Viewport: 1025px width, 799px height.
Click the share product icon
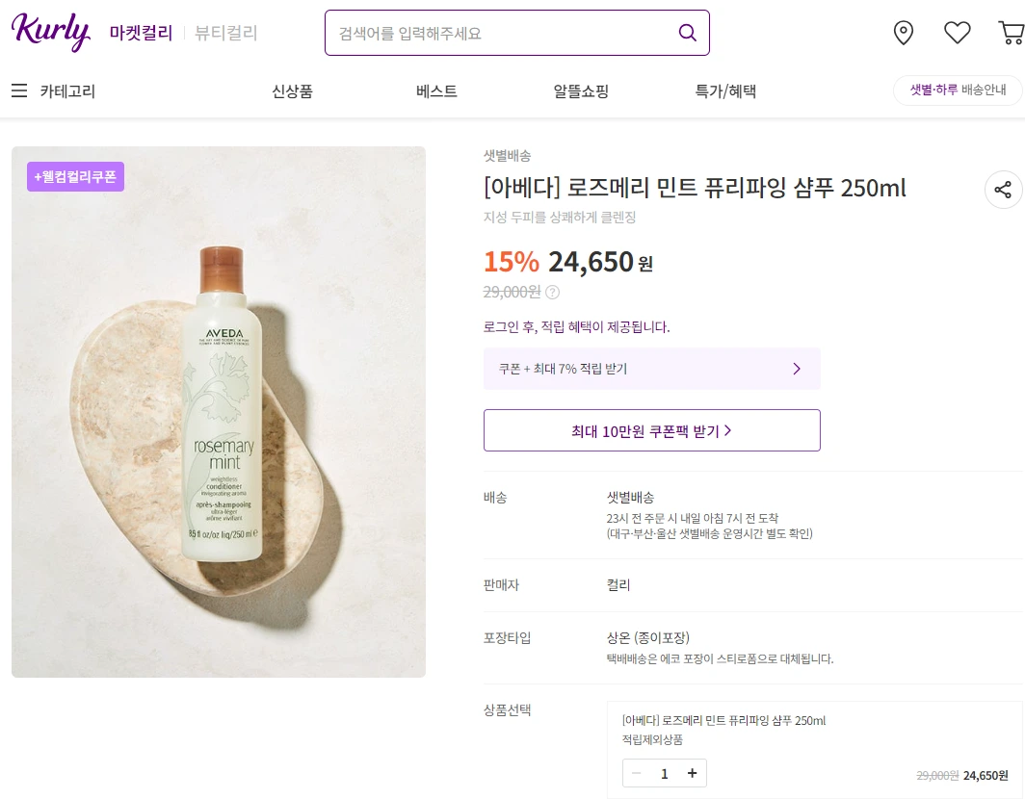click(1003, 190)
